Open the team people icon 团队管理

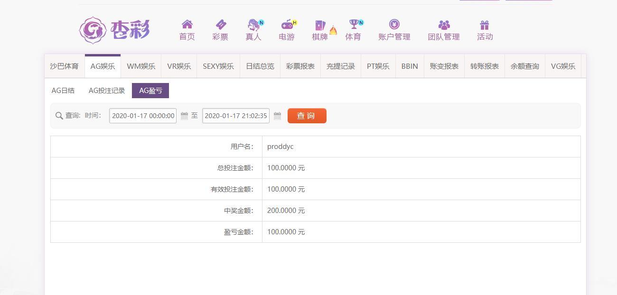[x=444, y=25]
